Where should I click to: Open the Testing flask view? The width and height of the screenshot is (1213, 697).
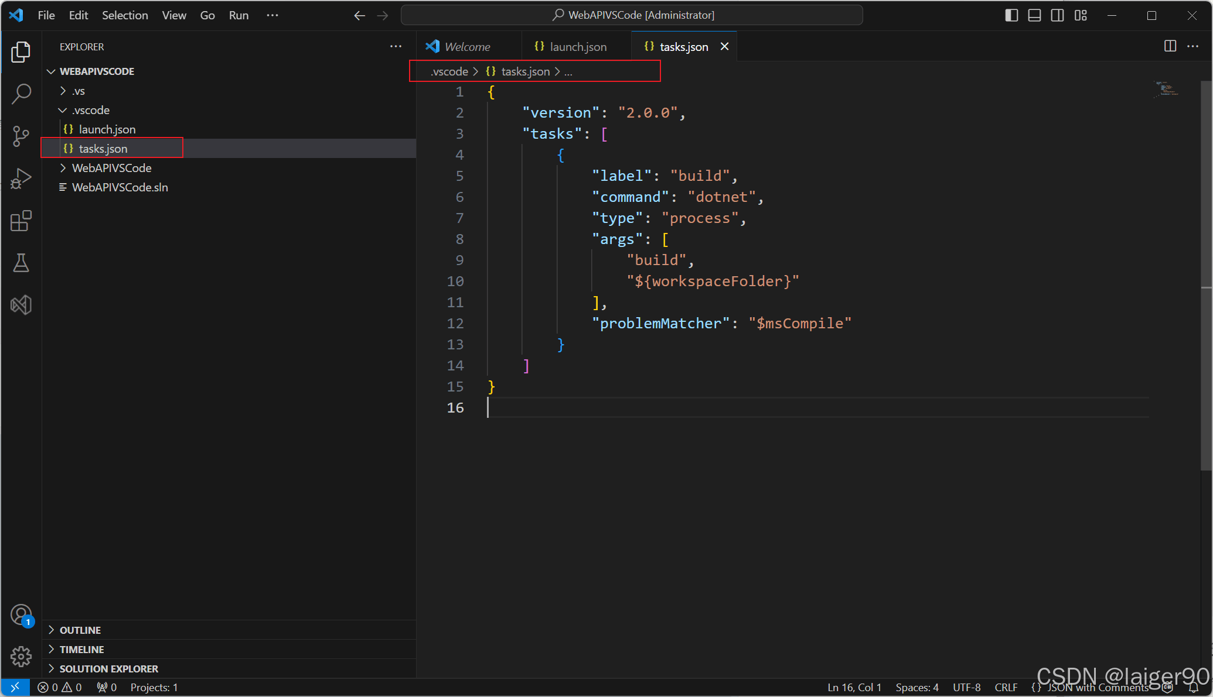[21, 263]
